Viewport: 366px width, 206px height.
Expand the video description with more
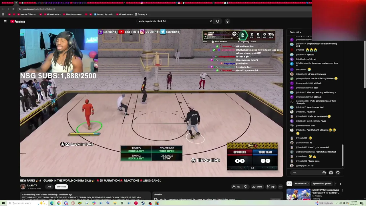[x=146, y=200]
